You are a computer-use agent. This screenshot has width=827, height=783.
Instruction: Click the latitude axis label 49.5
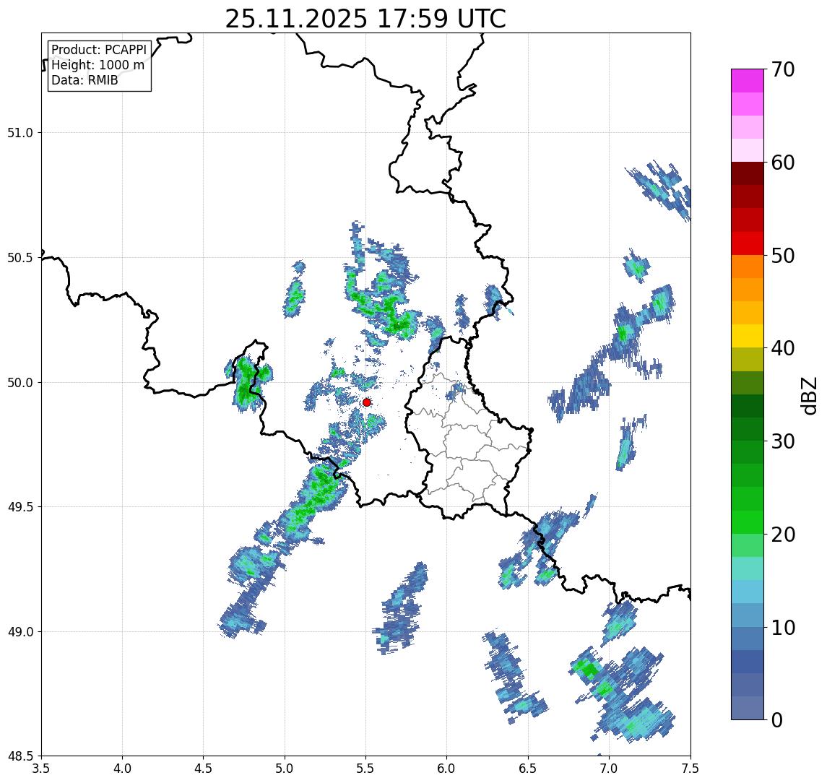20,507
